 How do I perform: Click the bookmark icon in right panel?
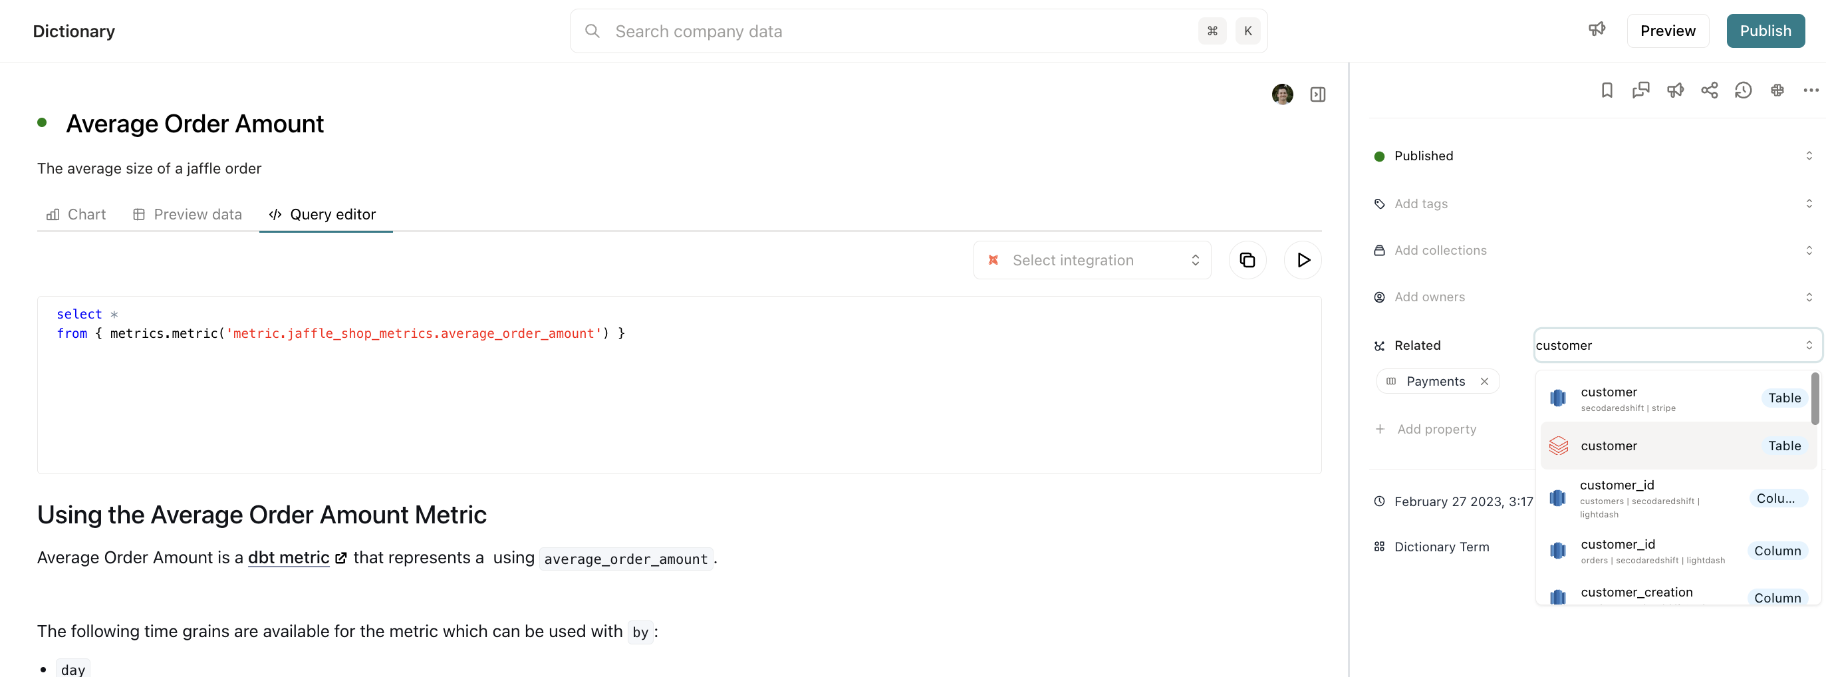tap(1607, 90)
